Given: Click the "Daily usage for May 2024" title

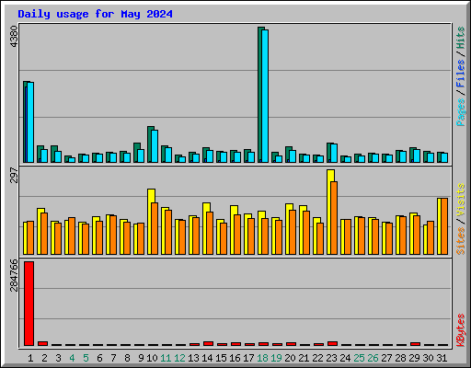Looking at the screenshot, I should pos(95,14).
